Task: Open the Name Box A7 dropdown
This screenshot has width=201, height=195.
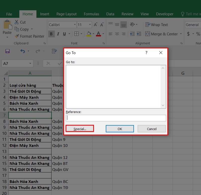Action: tap(30, 63)
